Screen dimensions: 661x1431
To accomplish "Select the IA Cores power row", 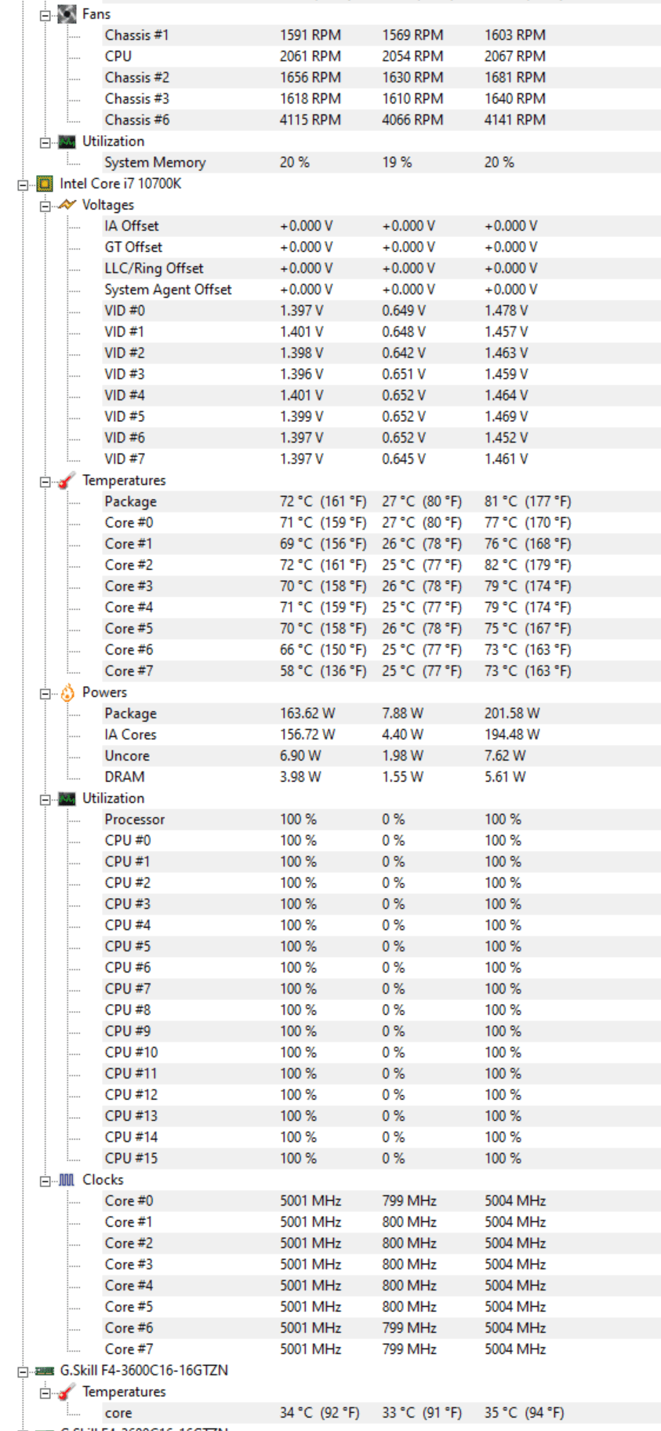I will click(x=382, y=735).
